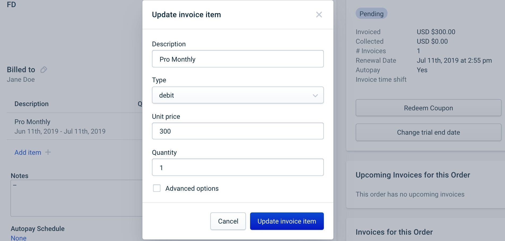The image size is (505, 241).
Task: Click the pencil icon beside Billed to
Action: [43, 70]
